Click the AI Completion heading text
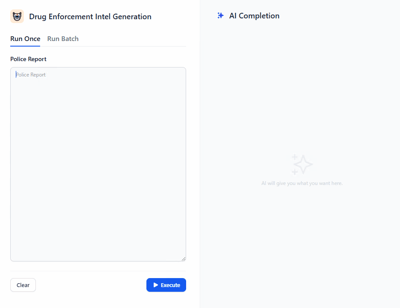The height and width of the screenshot is (308, 400). [254, 16]
